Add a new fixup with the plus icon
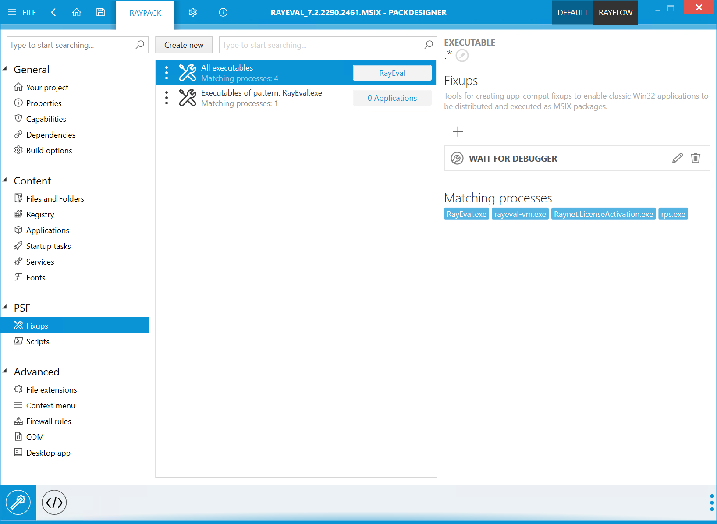This screenshot has height=524, width=717. [x=458, y=131]
